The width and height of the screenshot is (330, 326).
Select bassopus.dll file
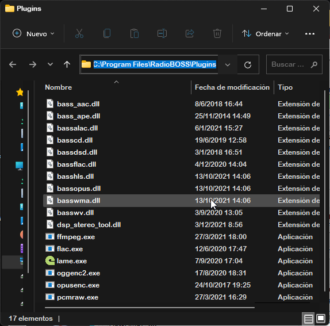click(182, 189)
